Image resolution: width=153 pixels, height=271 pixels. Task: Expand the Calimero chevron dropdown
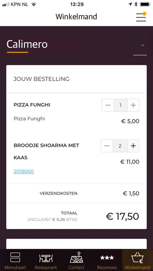142,45
